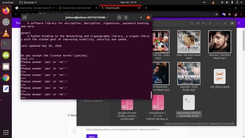Click the Retry download button
The width and height of the screenshot is (245, 138).
[92, 136]
